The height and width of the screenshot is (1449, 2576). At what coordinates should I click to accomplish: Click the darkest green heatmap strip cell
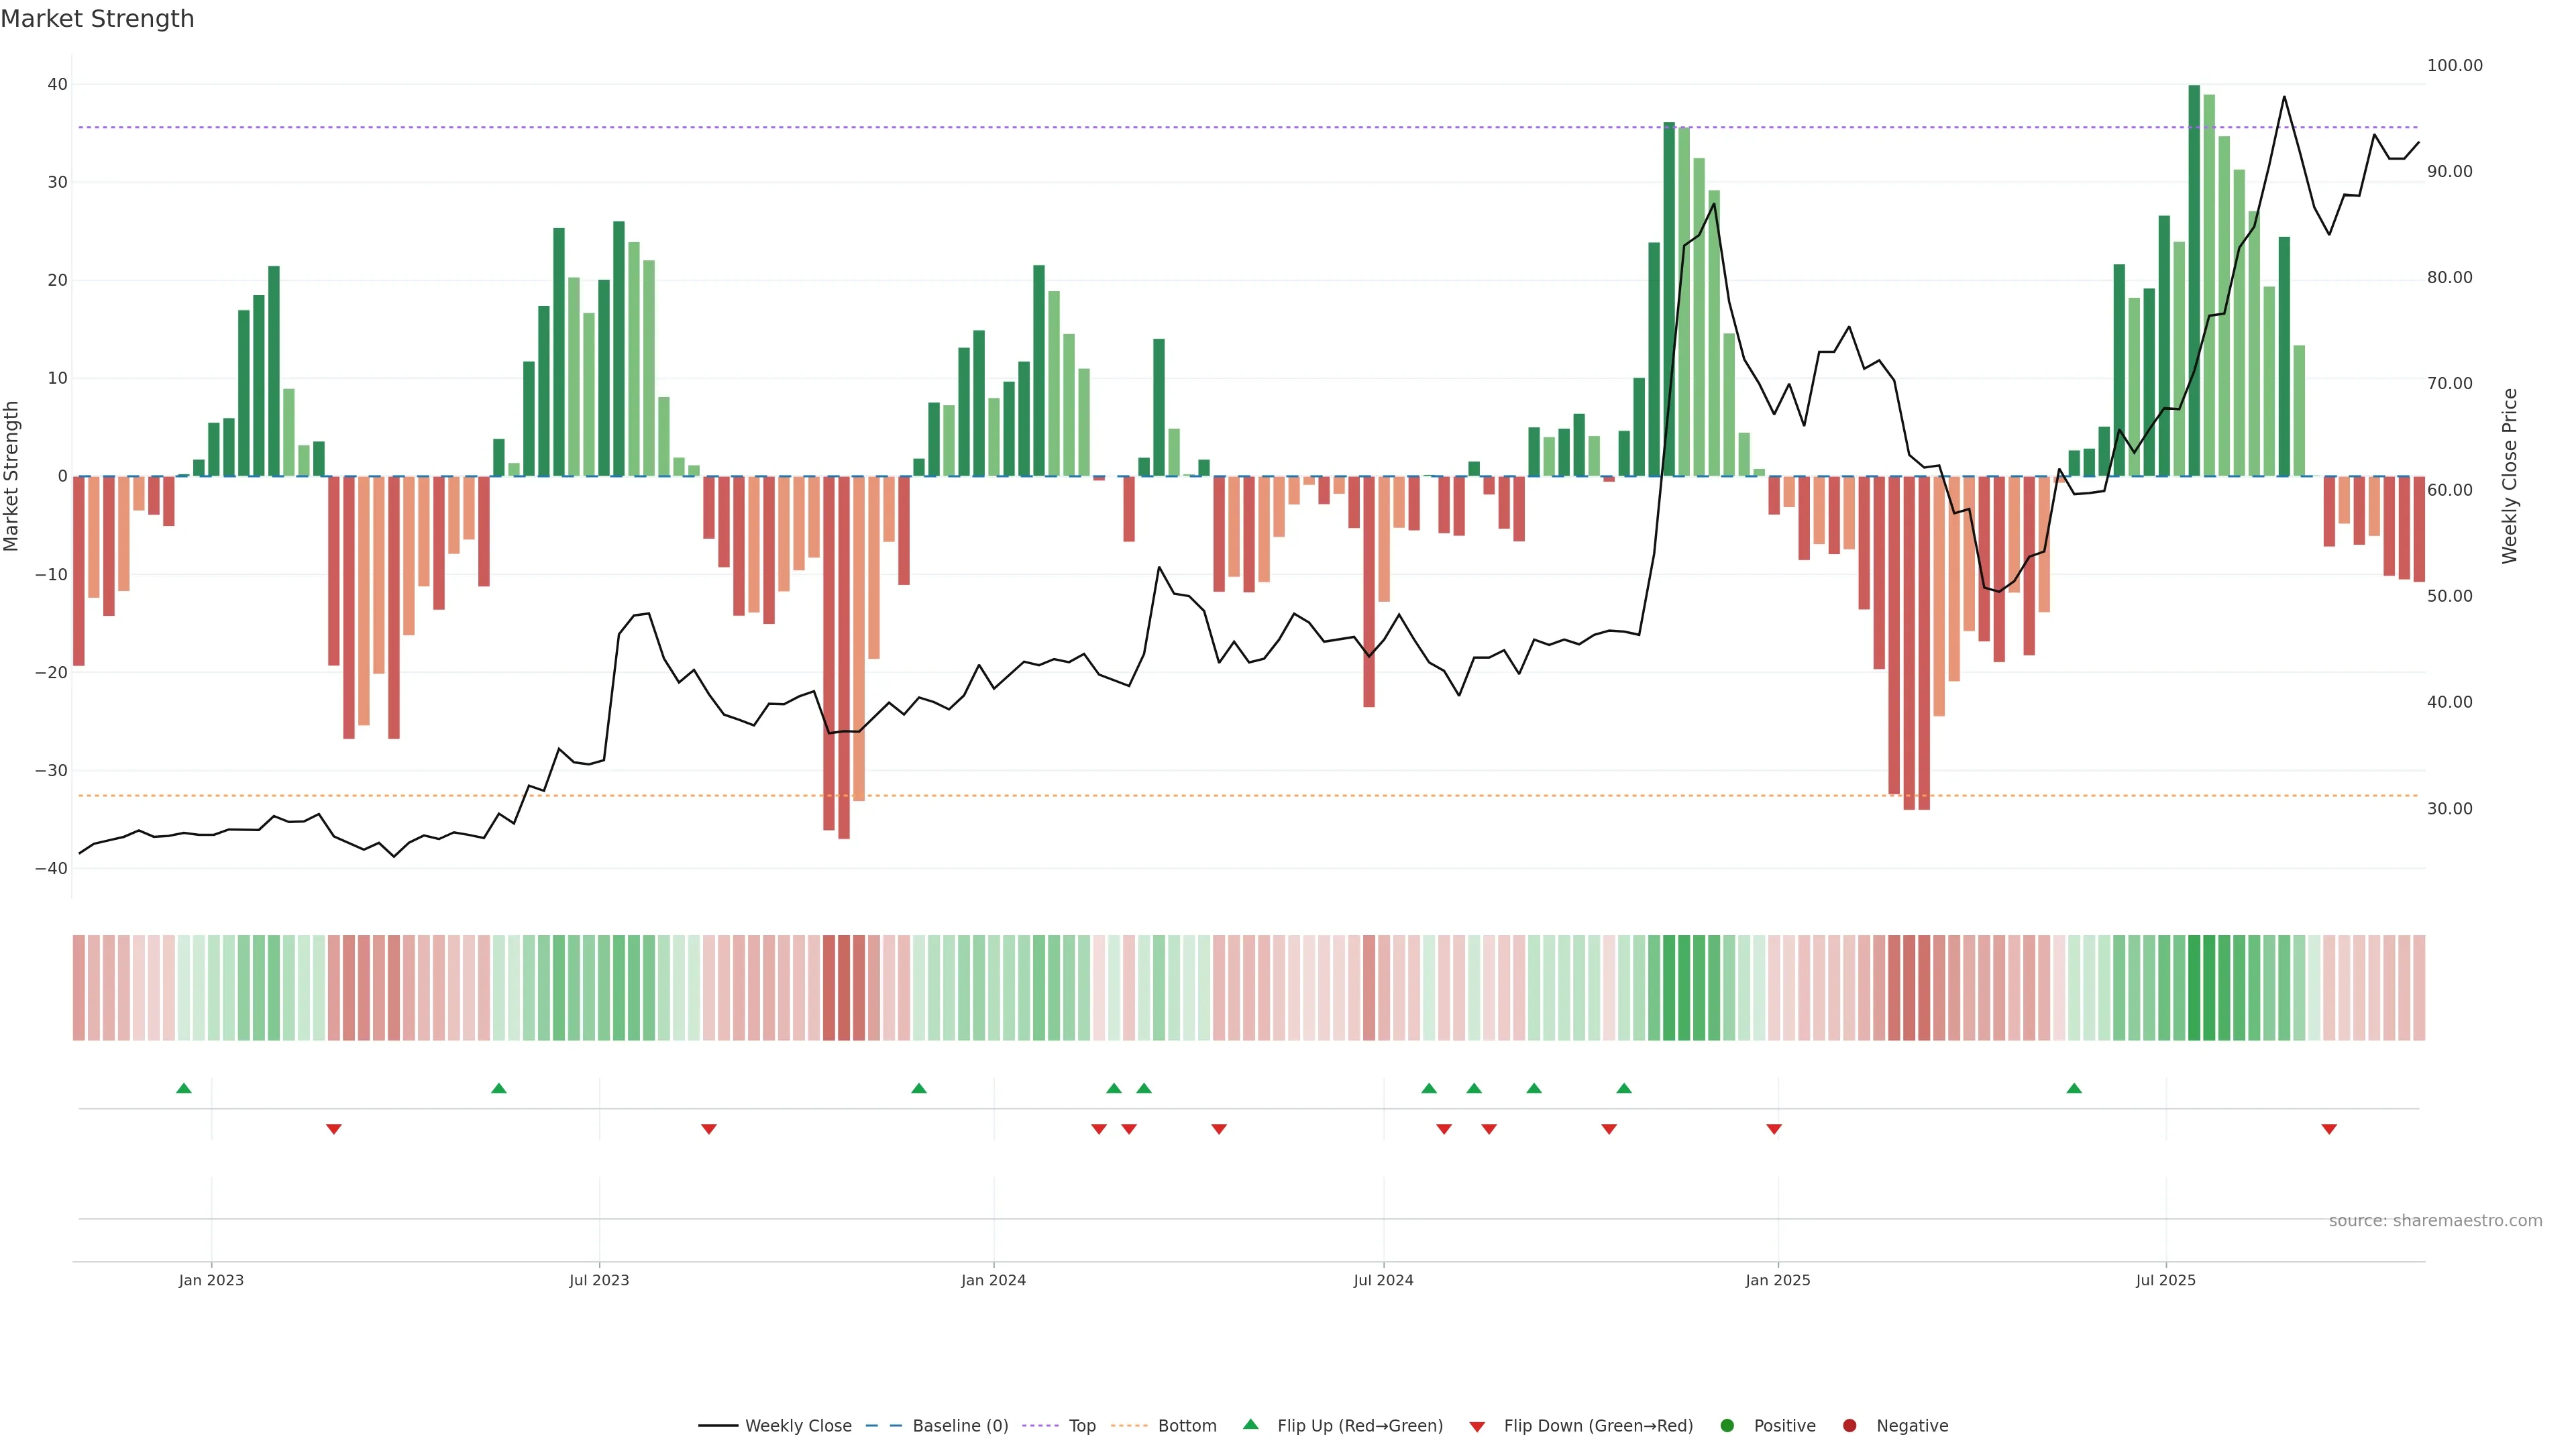[2194, 987]
